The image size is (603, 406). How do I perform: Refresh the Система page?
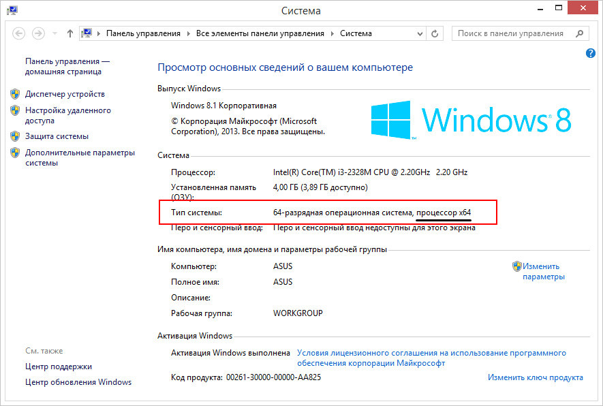[x=435, y=34]
